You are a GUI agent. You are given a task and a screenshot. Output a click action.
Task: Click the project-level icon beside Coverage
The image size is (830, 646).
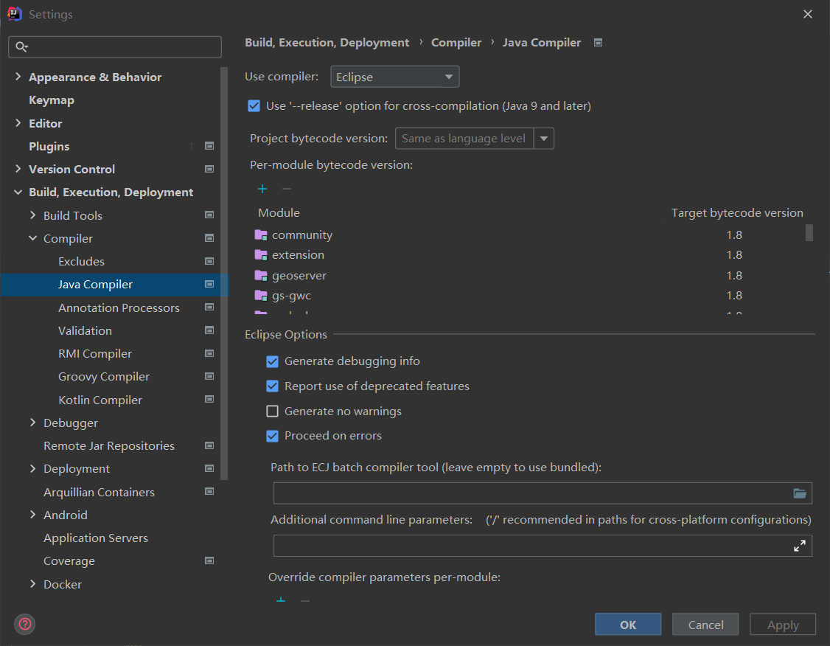209,560
